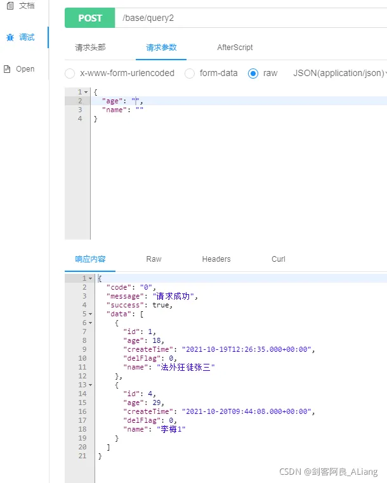Click the green POST method button
Image resolution: width=387 pixels, height=483 pixels.
tap(89, 18)
